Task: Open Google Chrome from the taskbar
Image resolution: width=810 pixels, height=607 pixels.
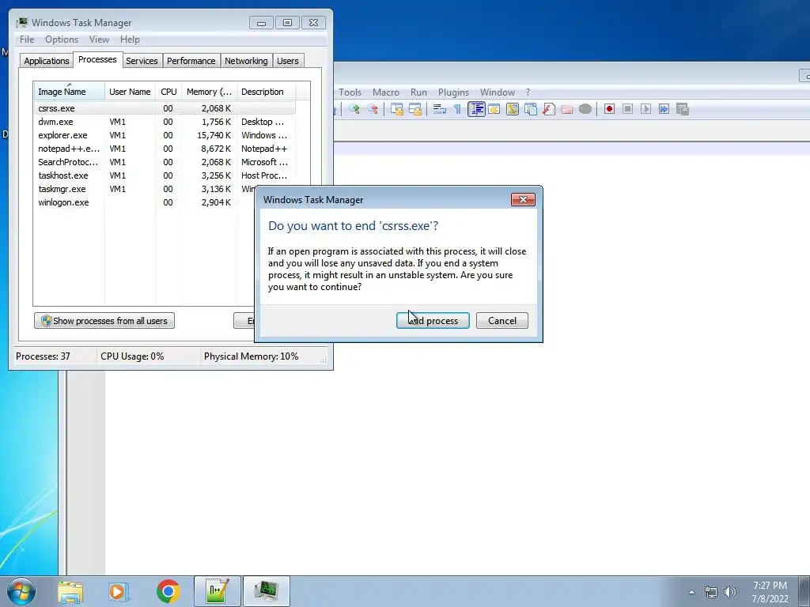Action: pos(168,591)
